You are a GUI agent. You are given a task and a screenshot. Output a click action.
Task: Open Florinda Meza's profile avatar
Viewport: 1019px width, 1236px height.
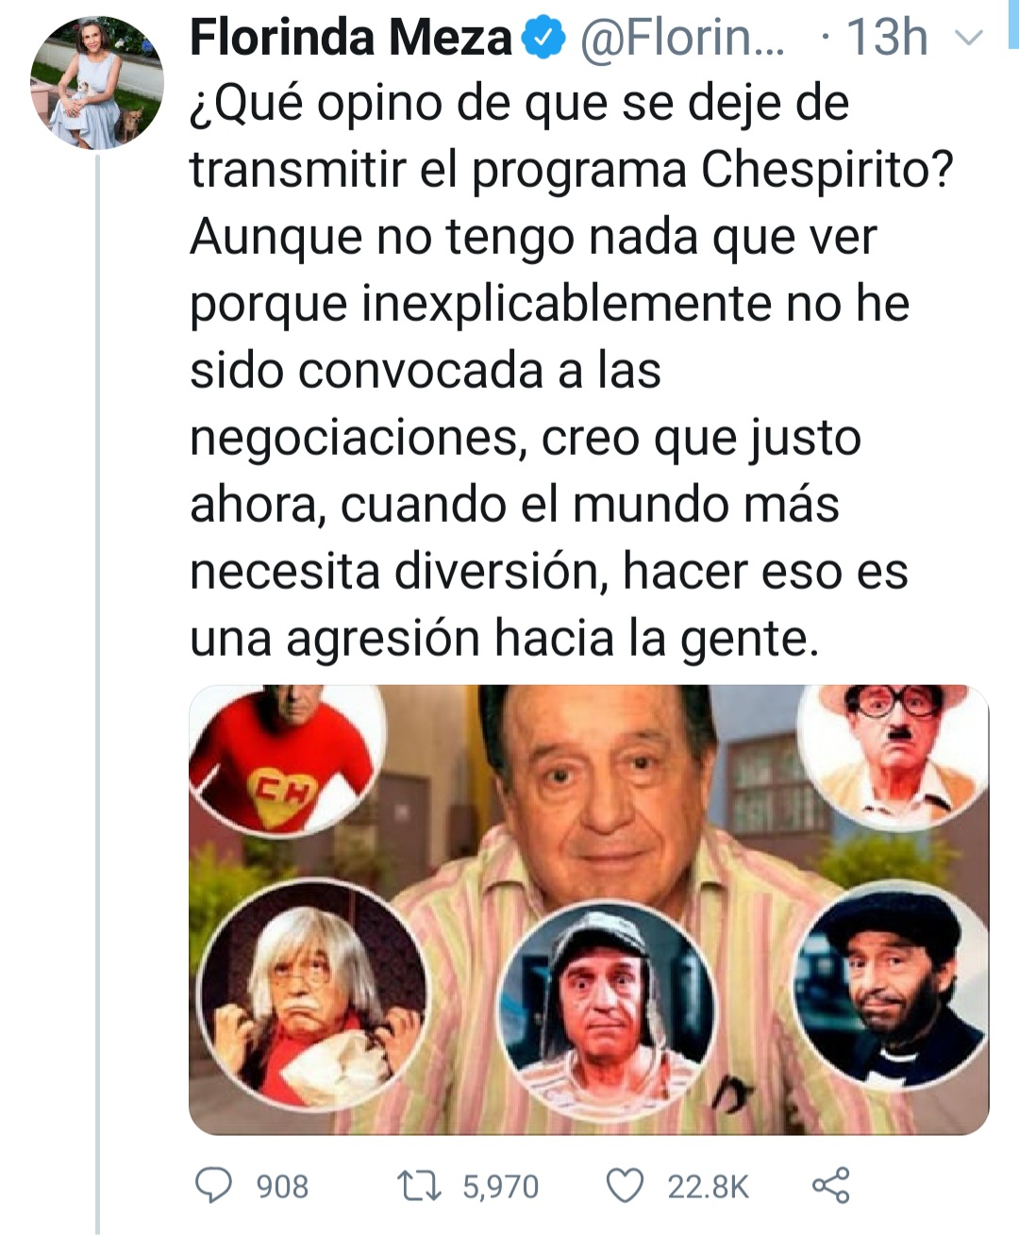click(x=97, y=82)
